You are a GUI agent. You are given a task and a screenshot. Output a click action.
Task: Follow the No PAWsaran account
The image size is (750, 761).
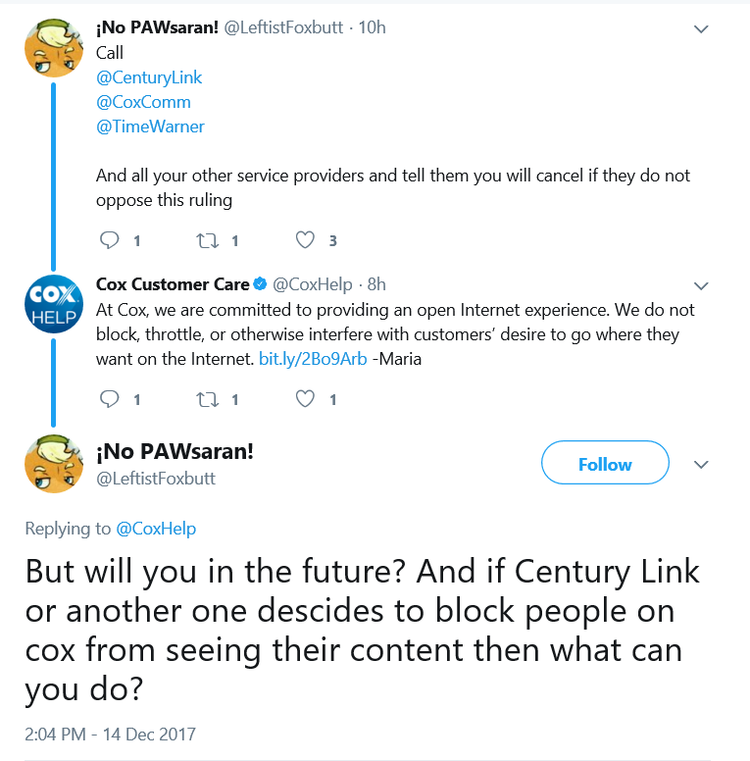pos(605,463)
